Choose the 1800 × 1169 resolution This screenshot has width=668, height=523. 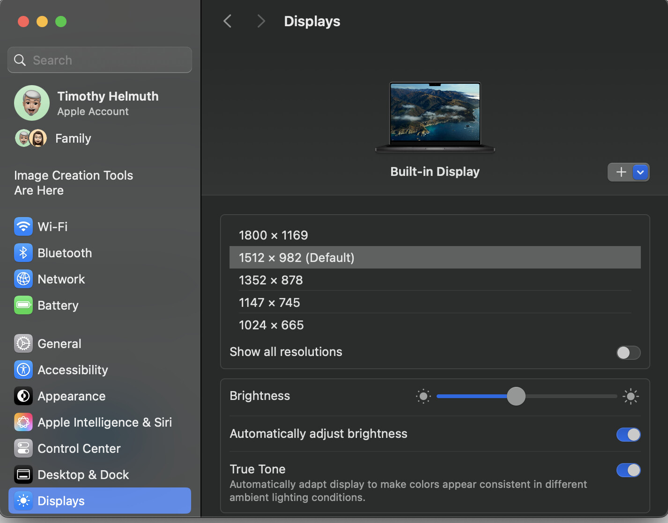click(435, 235)
